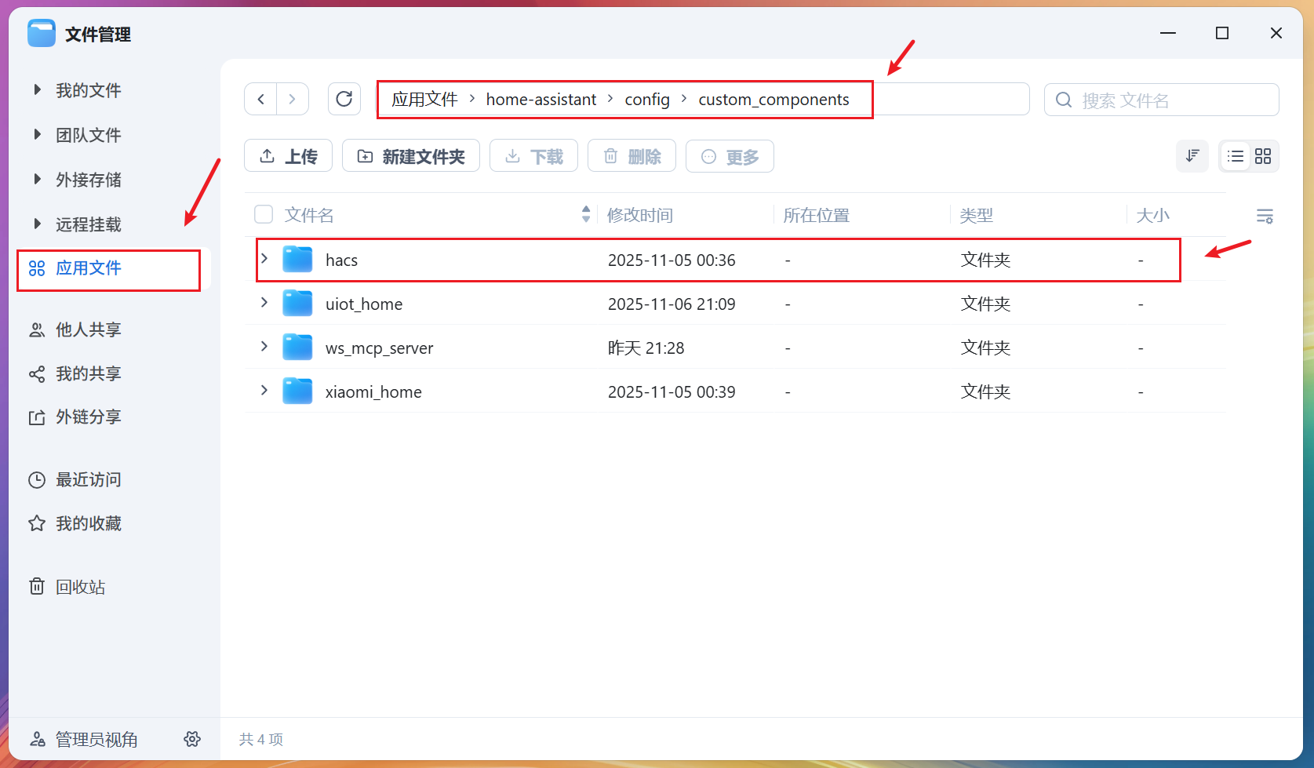Toggle 文件名 column sort arrows
Image resolution: width=1314 pixels, height=768 pixels.
[x=586, y=214]
